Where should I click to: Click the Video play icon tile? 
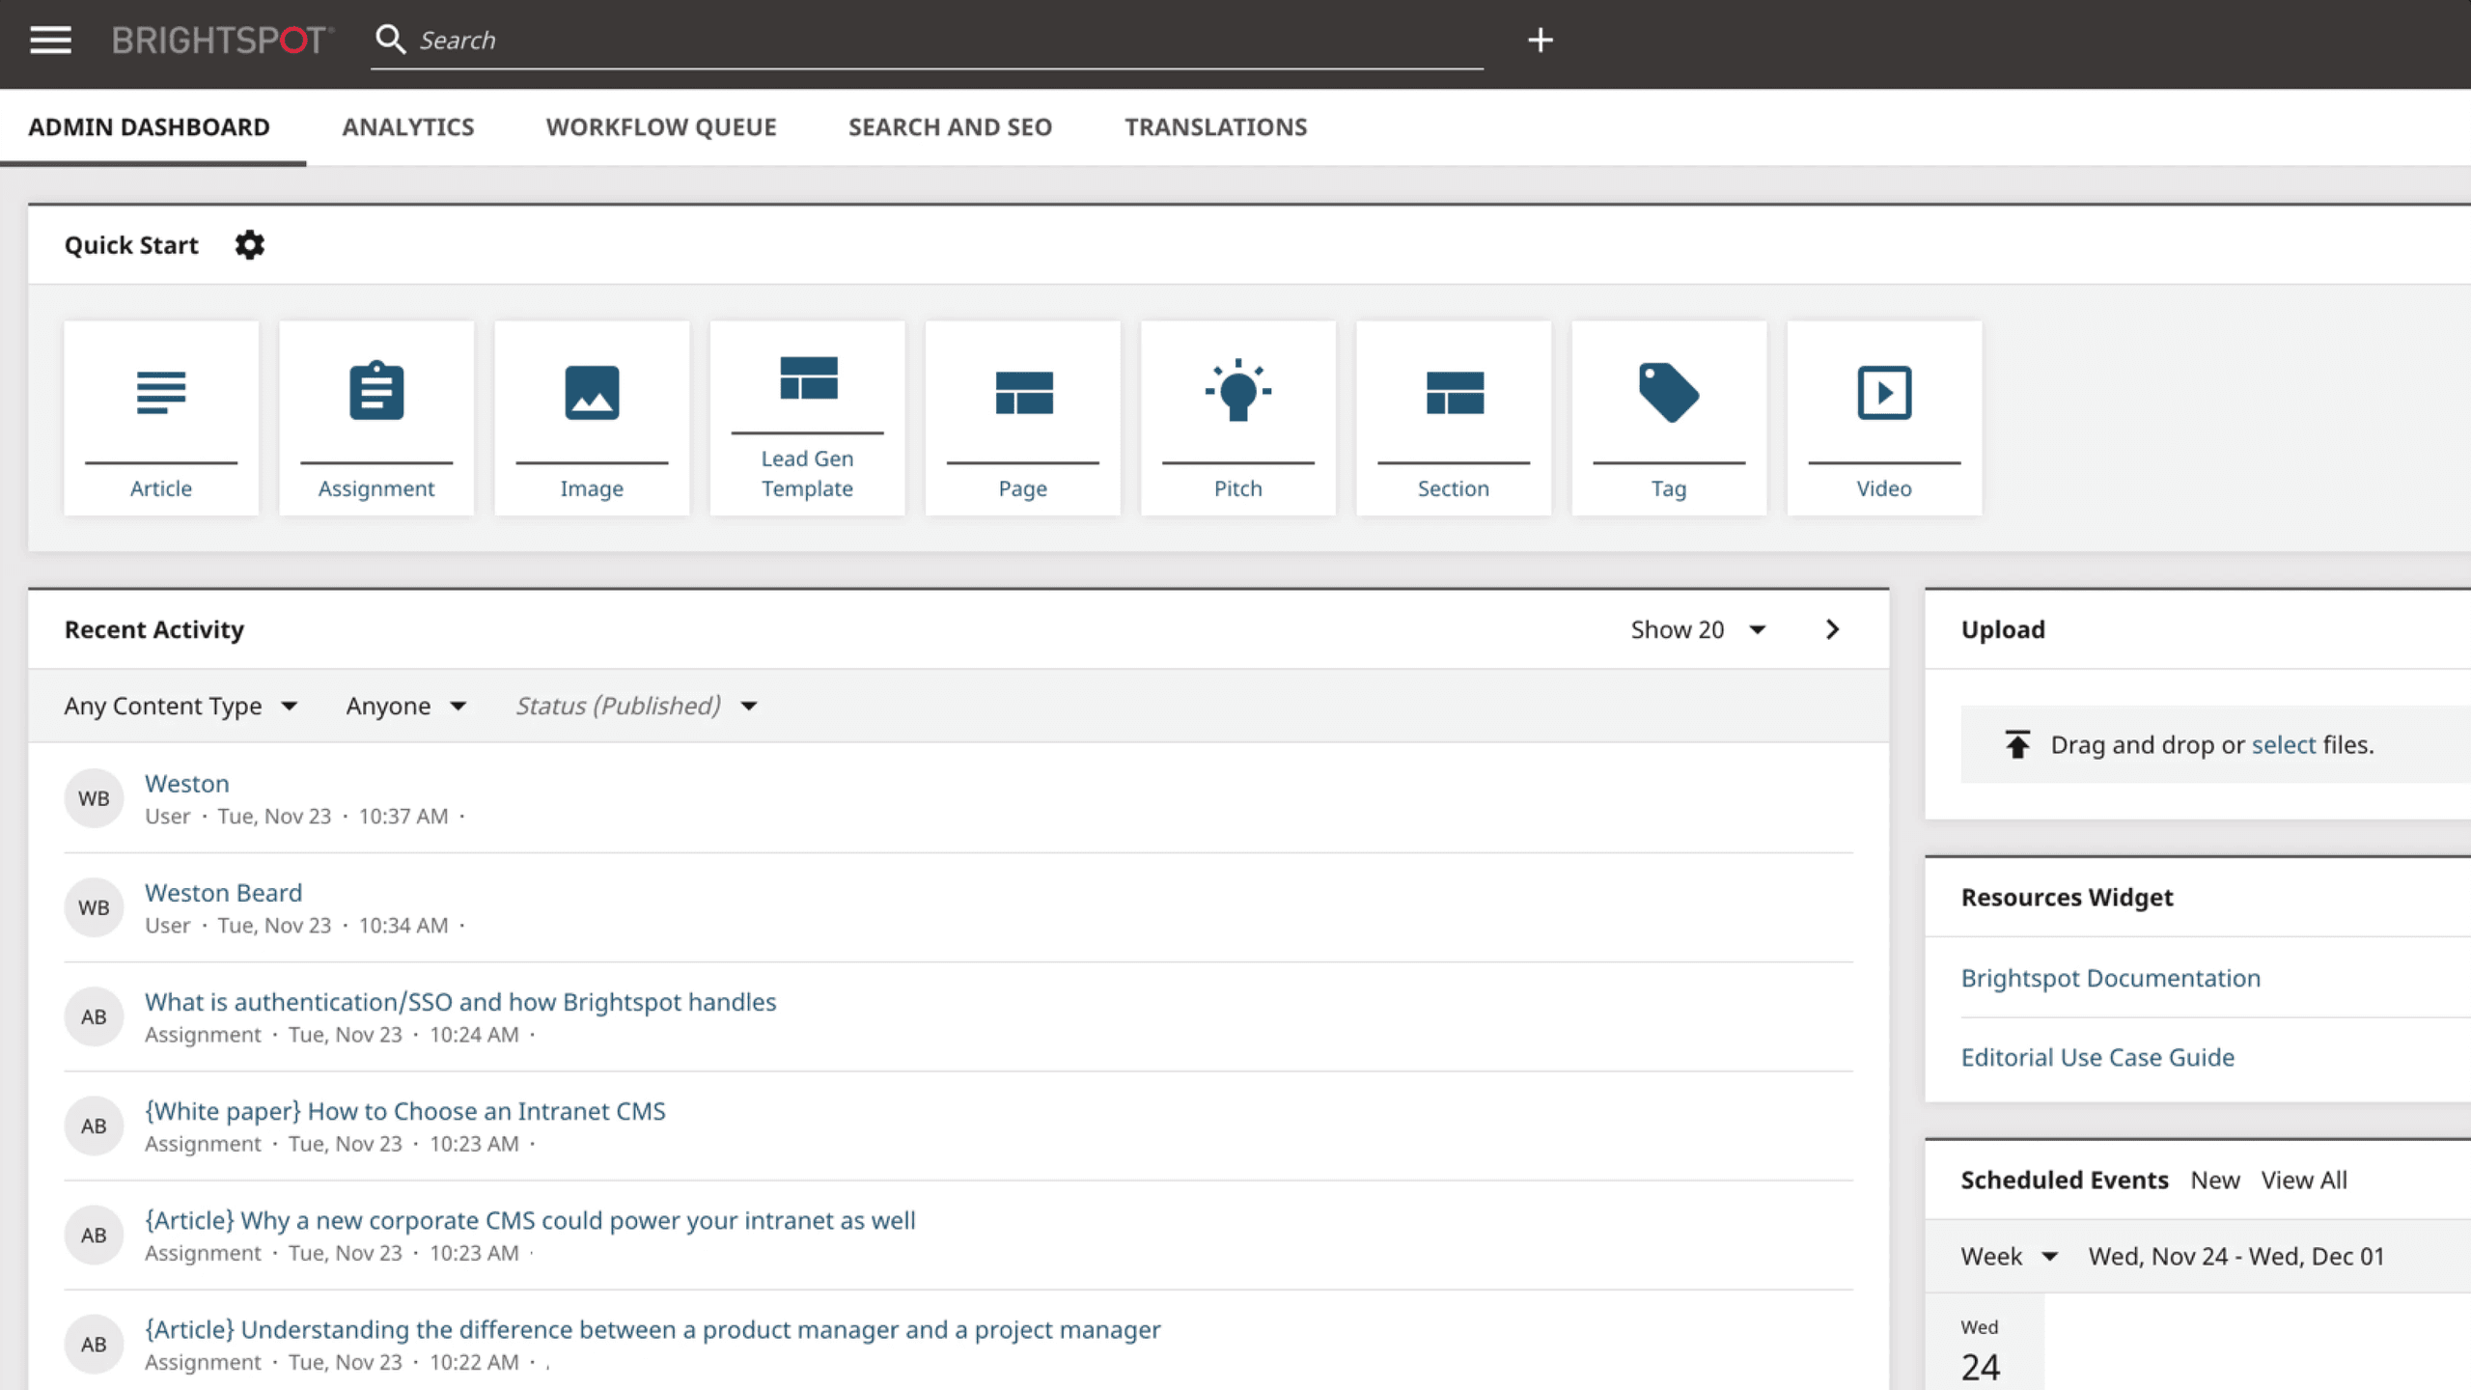1884,394
